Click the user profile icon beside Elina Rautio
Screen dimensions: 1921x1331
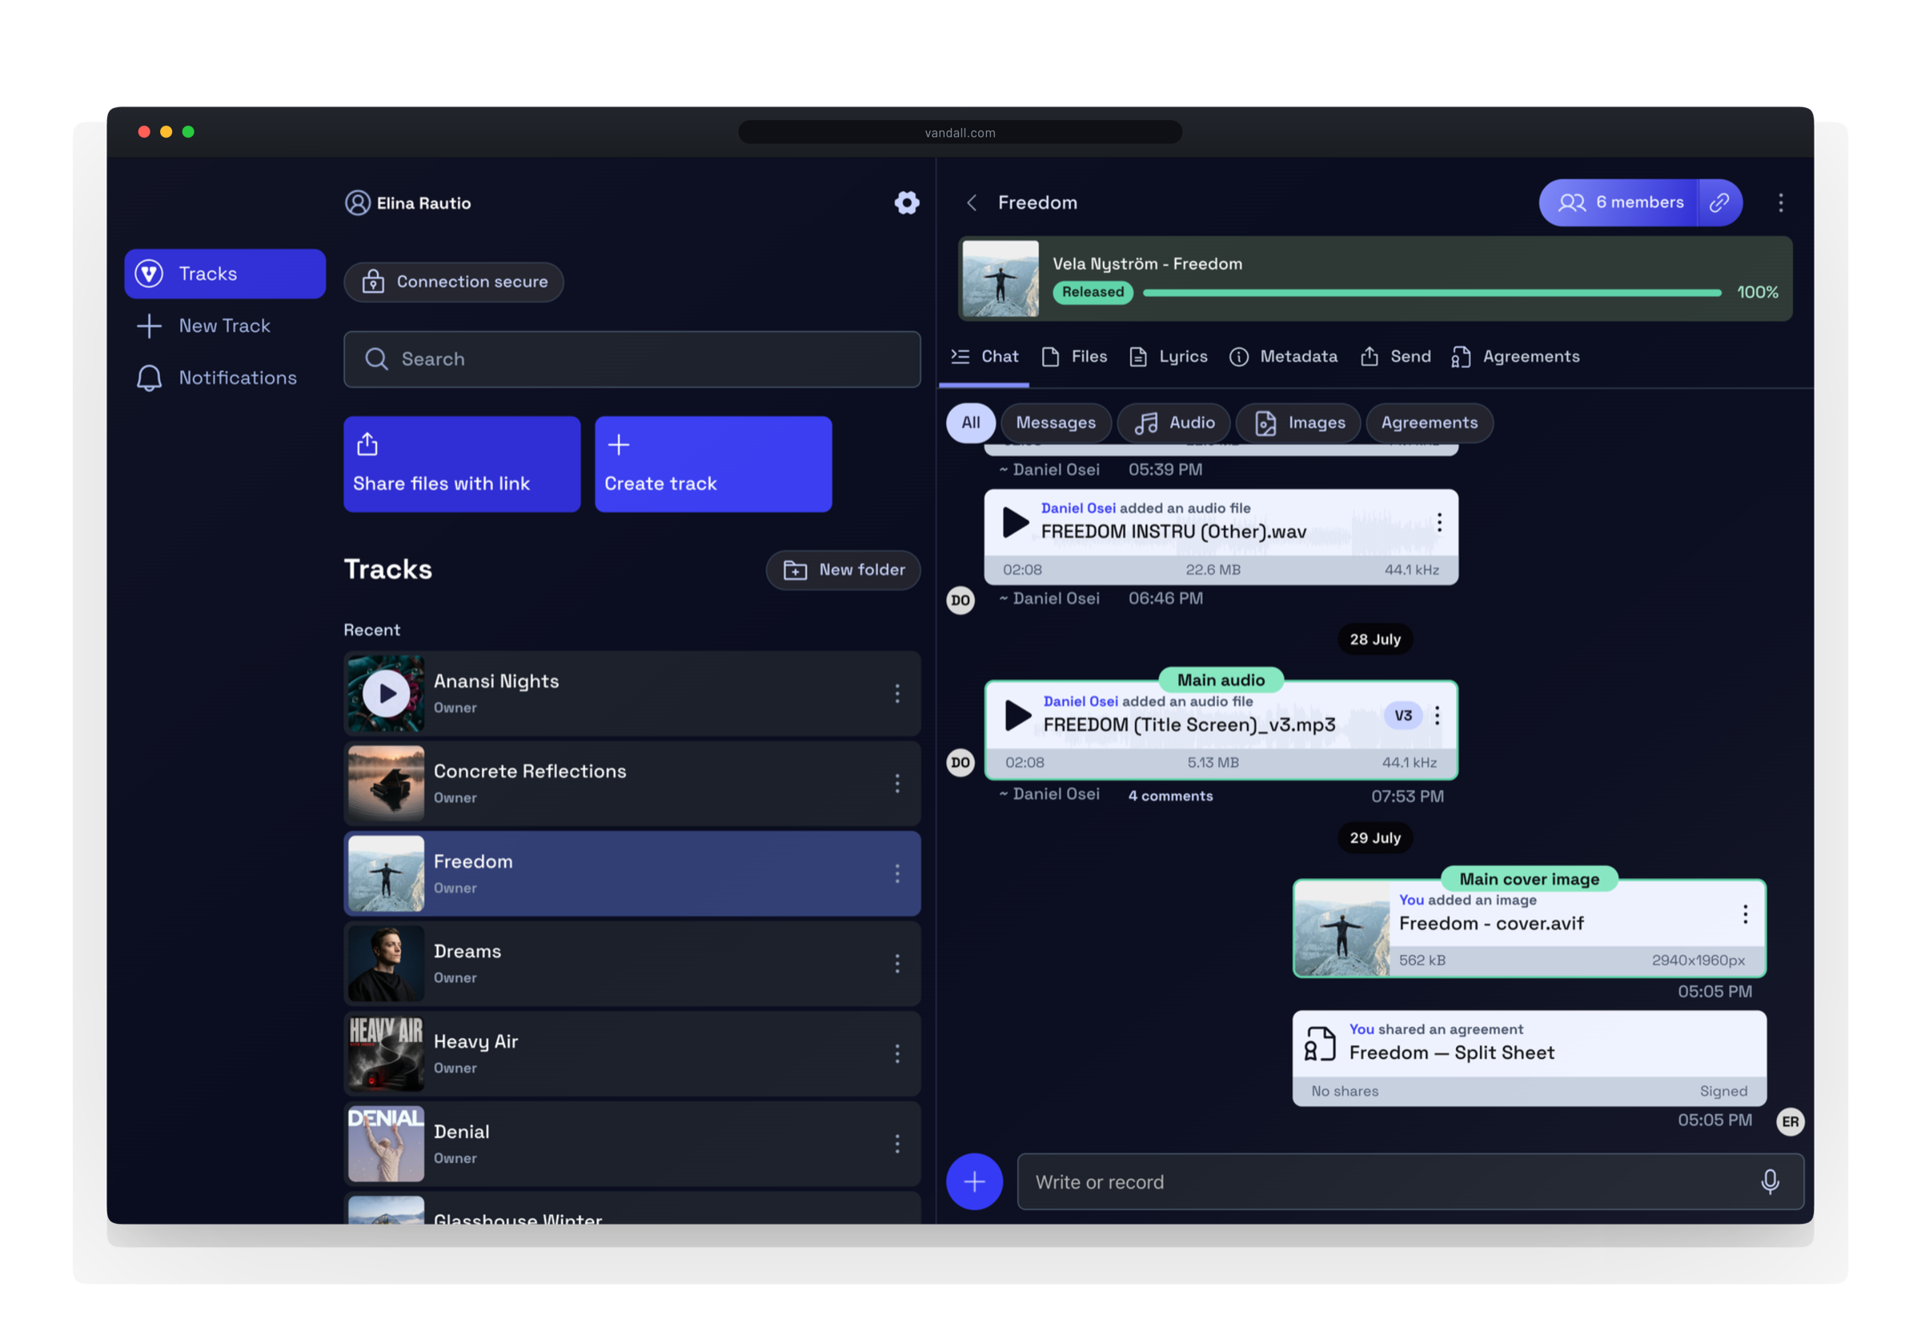(358, 202)
